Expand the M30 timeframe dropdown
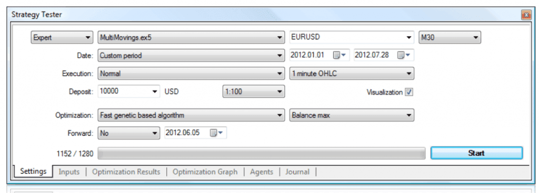The width and height of the screenshot is (539, 193). click(450, 38)
